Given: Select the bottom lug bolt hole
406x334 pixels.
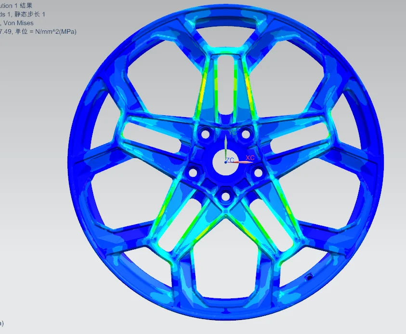Looking at the screenshot, I should point(225,196).
